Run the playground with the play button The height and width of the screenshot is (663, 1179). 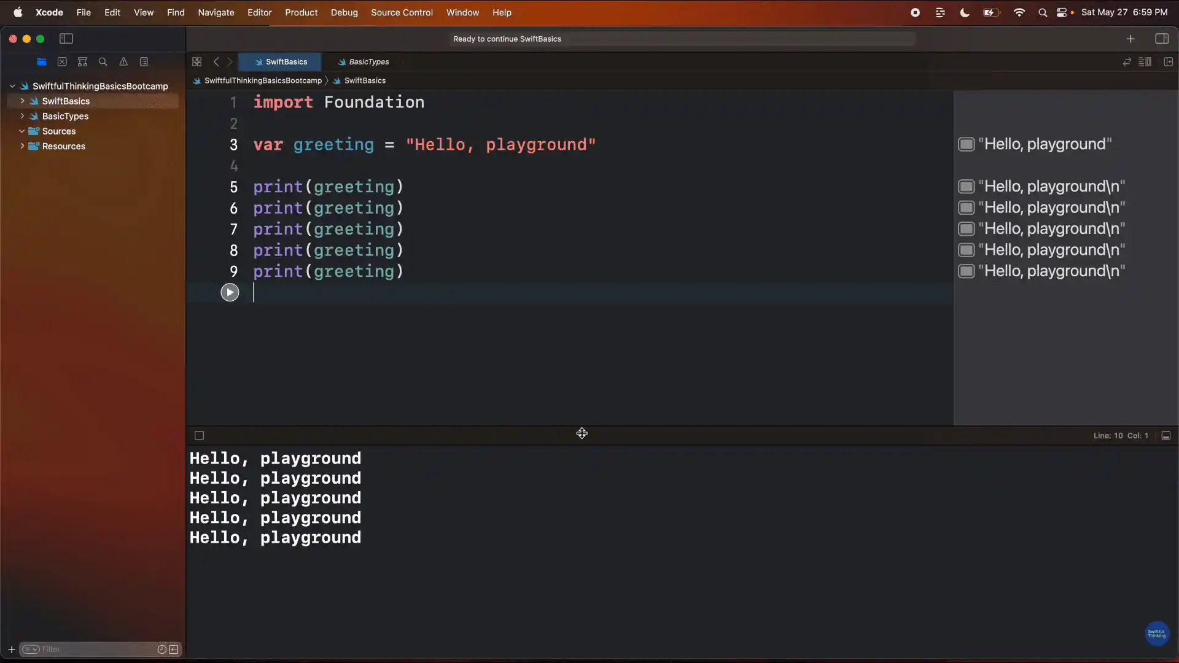point(230,292)
